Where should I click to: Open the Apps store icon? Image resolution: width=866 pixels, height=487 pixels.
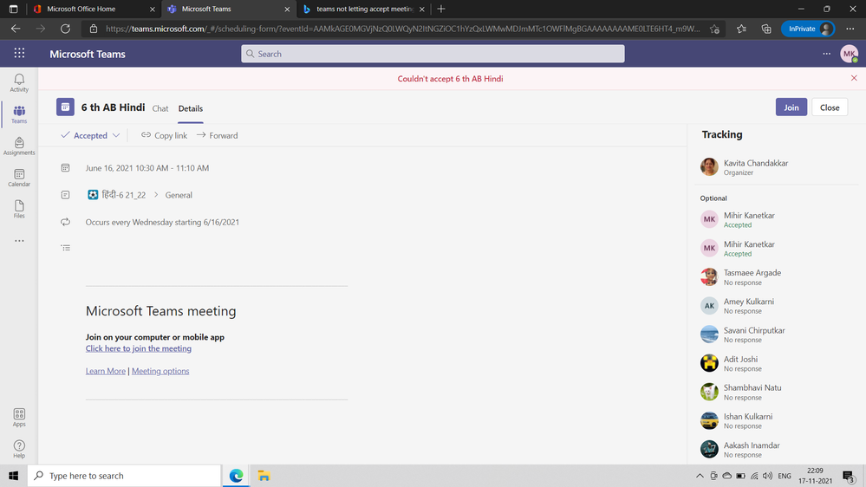tap(19, 418)
